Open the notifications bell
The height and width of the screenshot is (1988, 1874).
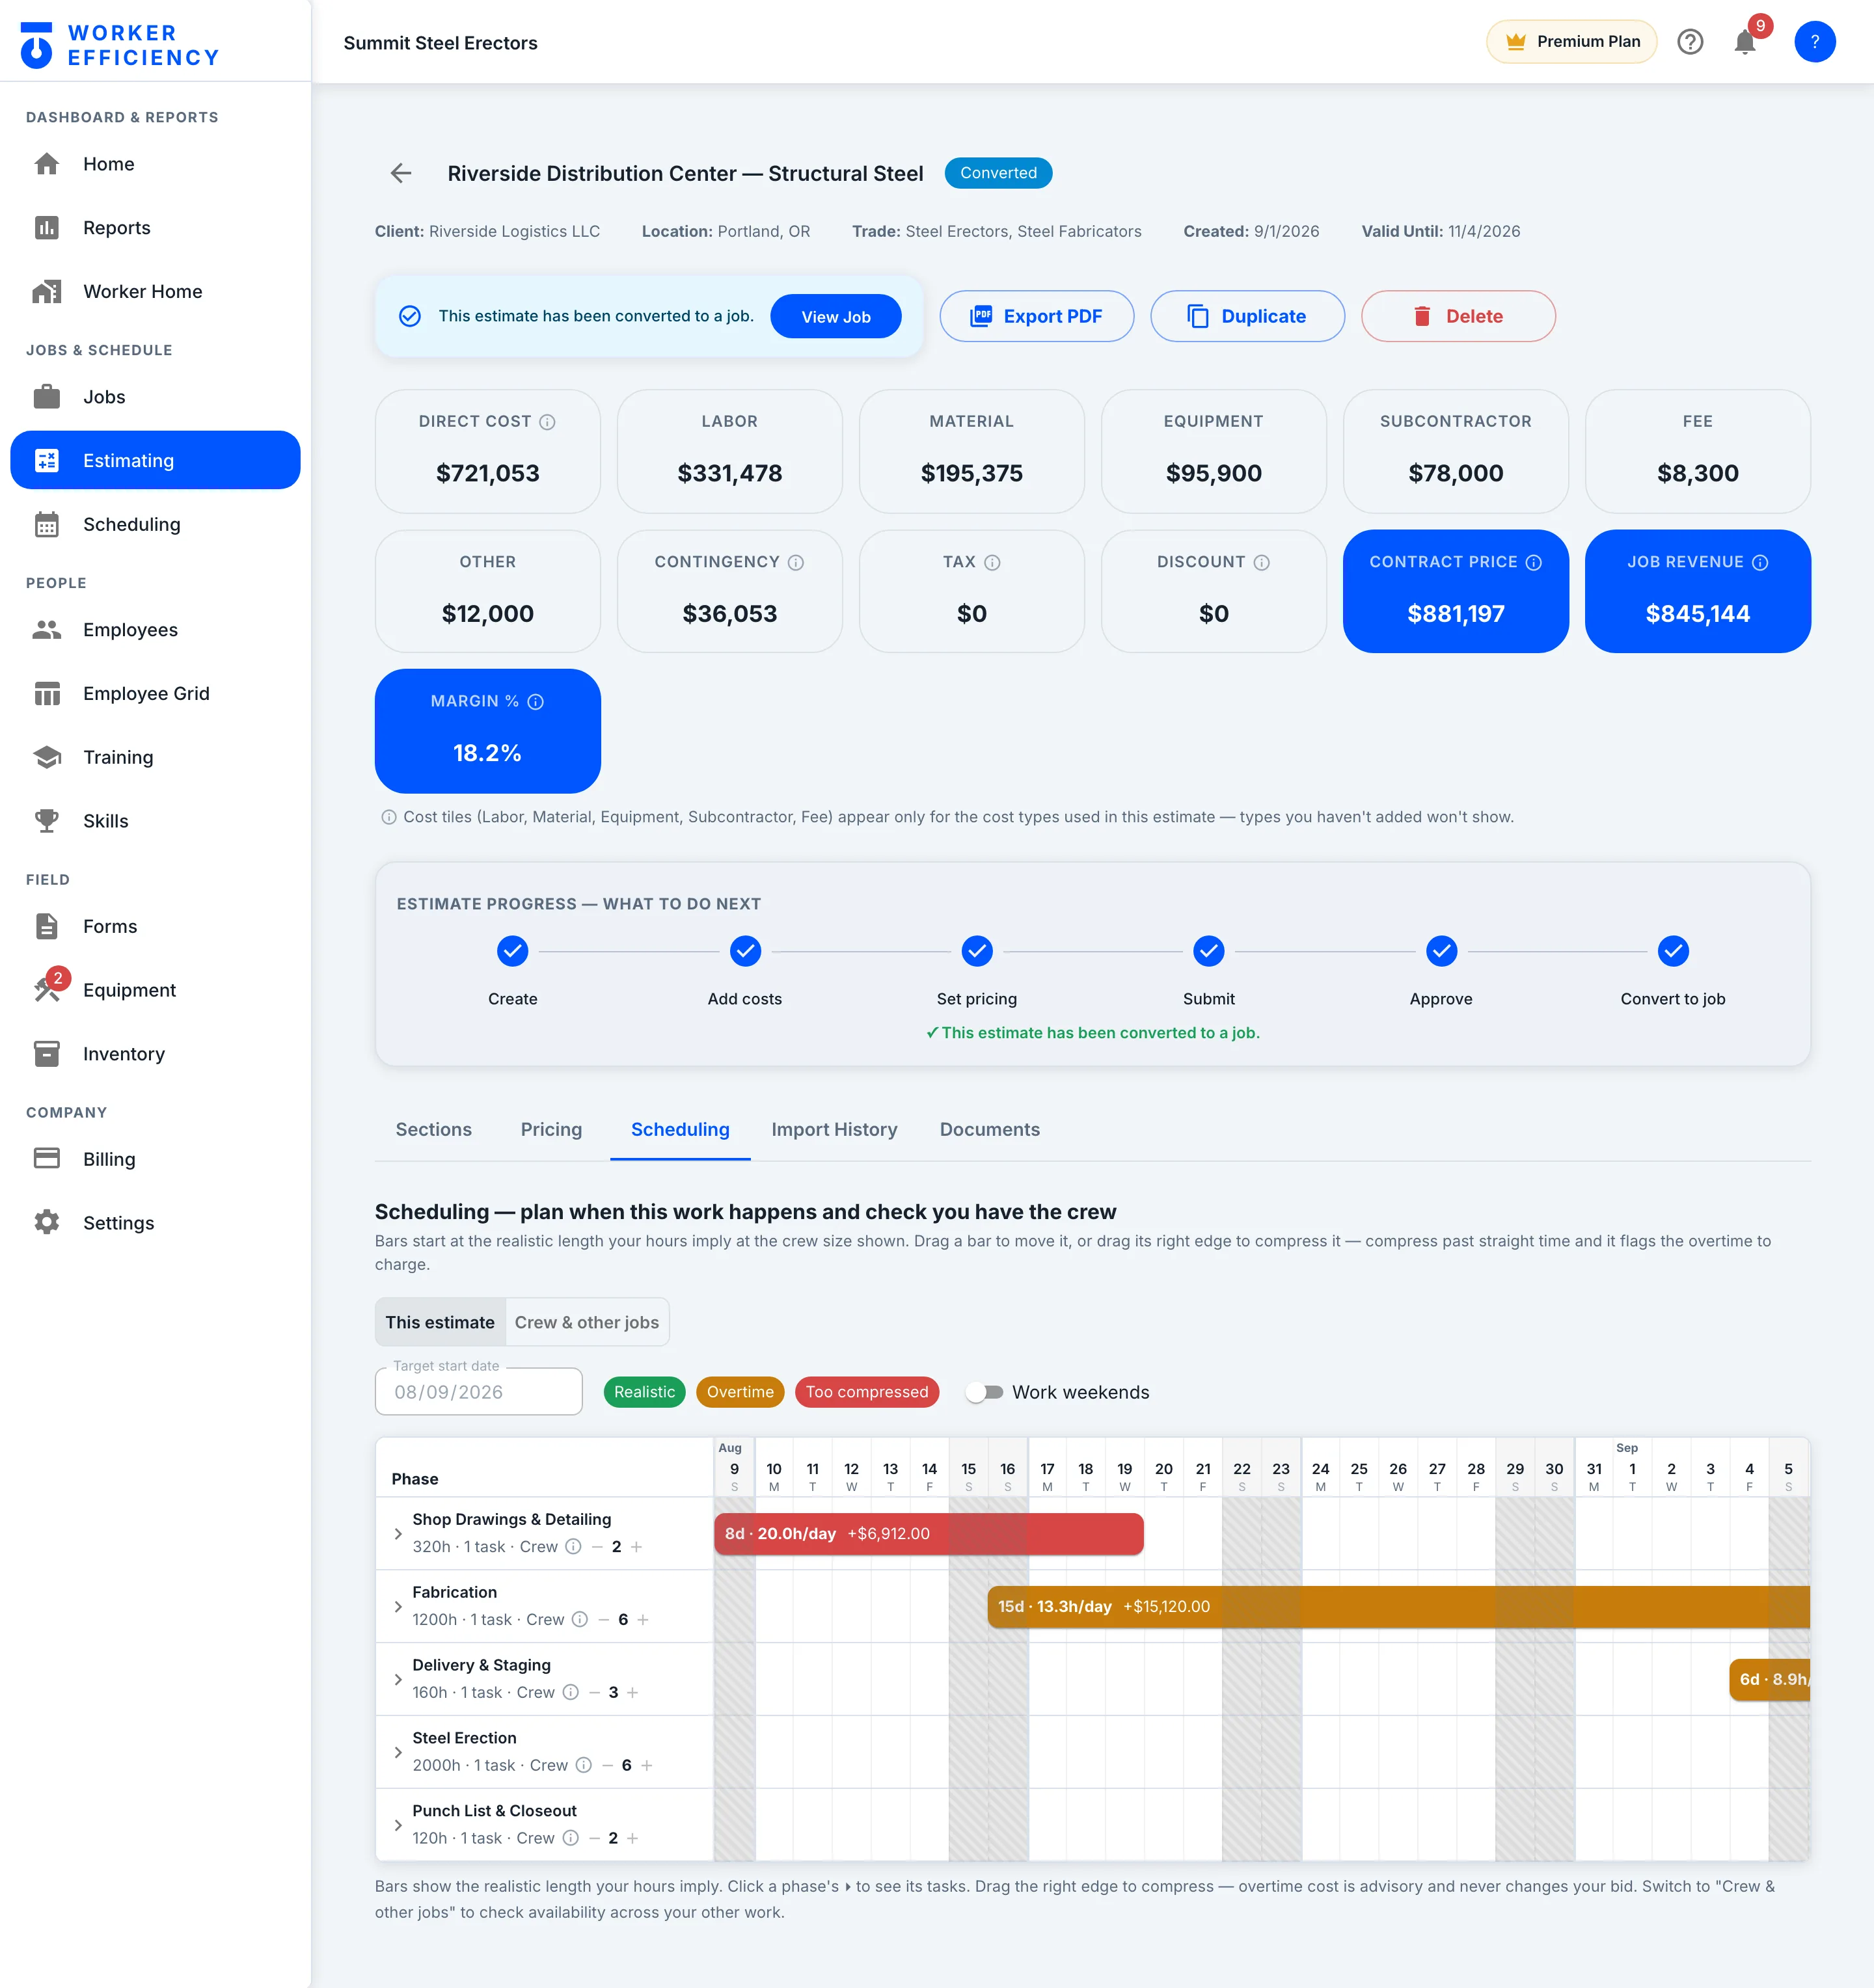pyautogui.click(x=1745, y=42)
